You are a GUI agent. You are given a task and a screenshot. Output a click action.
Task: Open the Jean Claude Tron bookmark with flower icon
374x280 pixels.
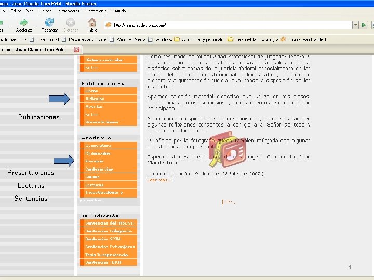click(x=304, y=39)
